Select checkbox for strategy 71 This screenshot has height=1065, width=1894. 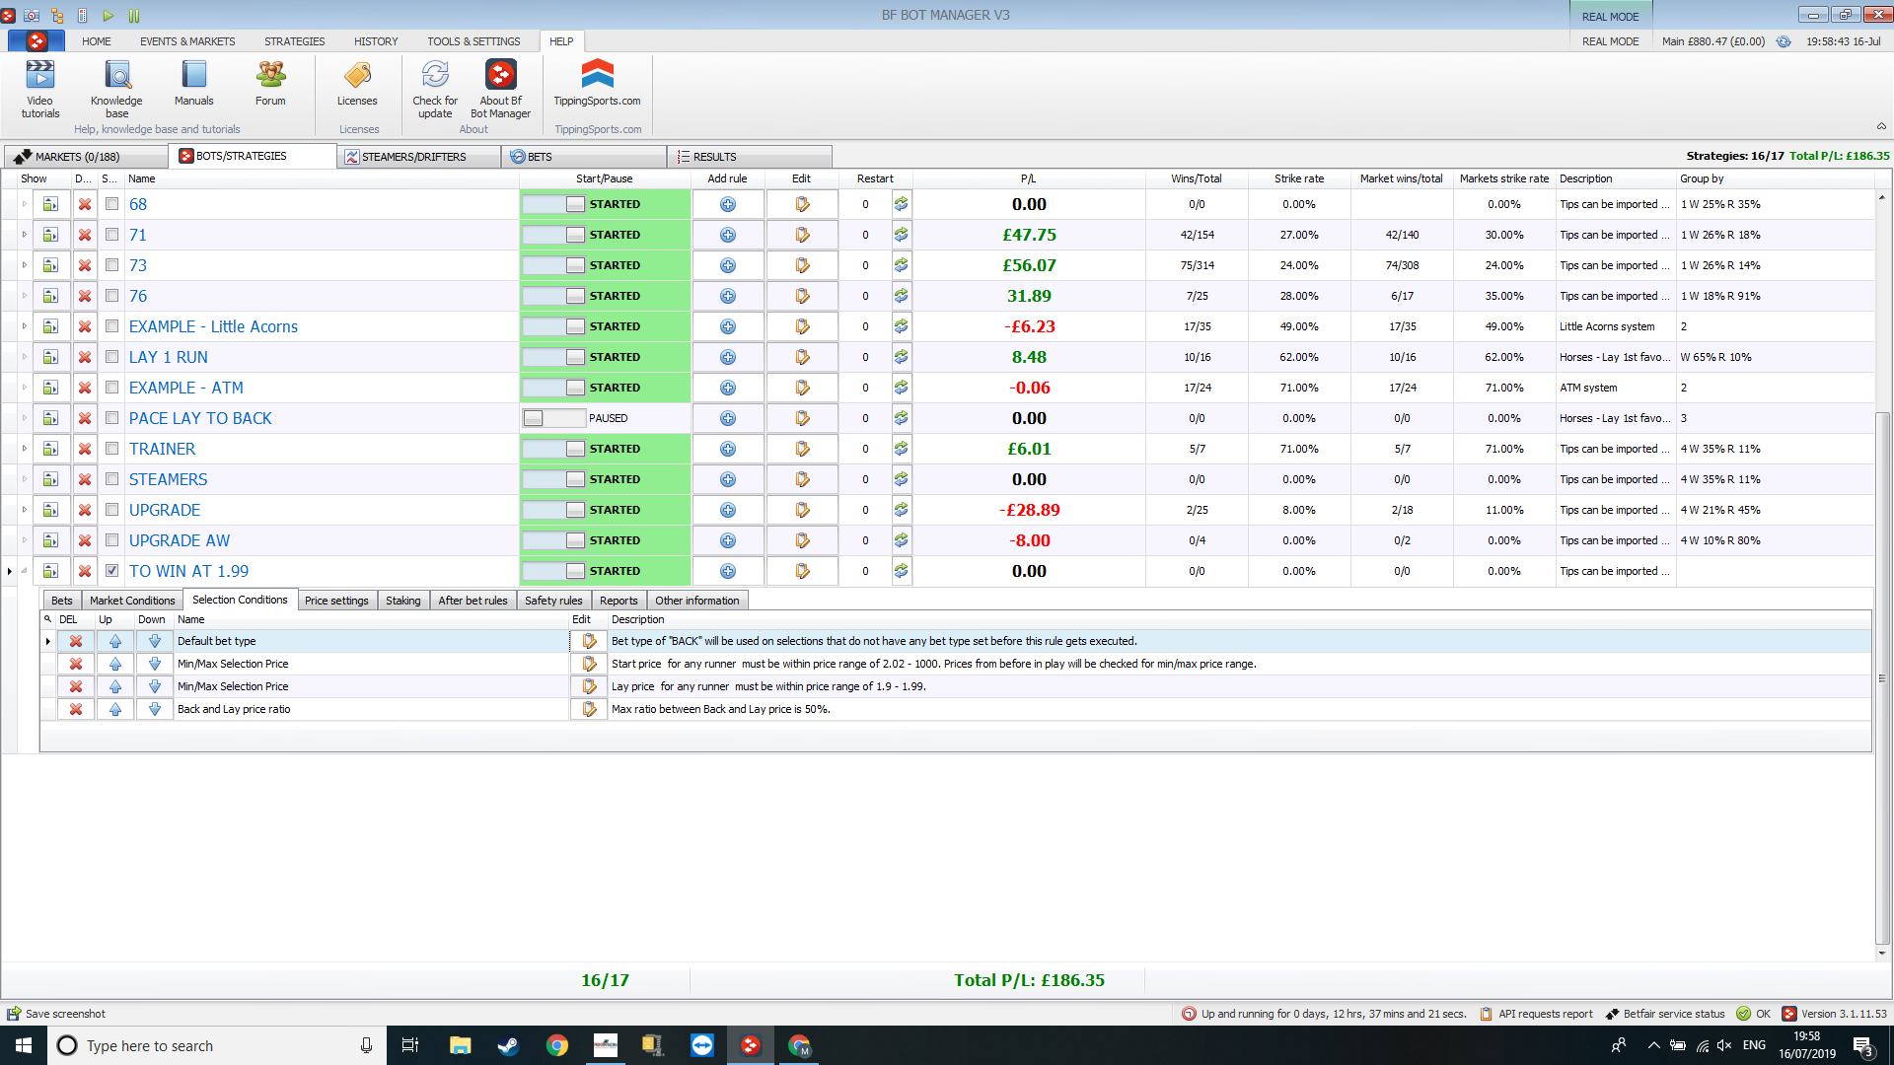[x=111, y=235]
